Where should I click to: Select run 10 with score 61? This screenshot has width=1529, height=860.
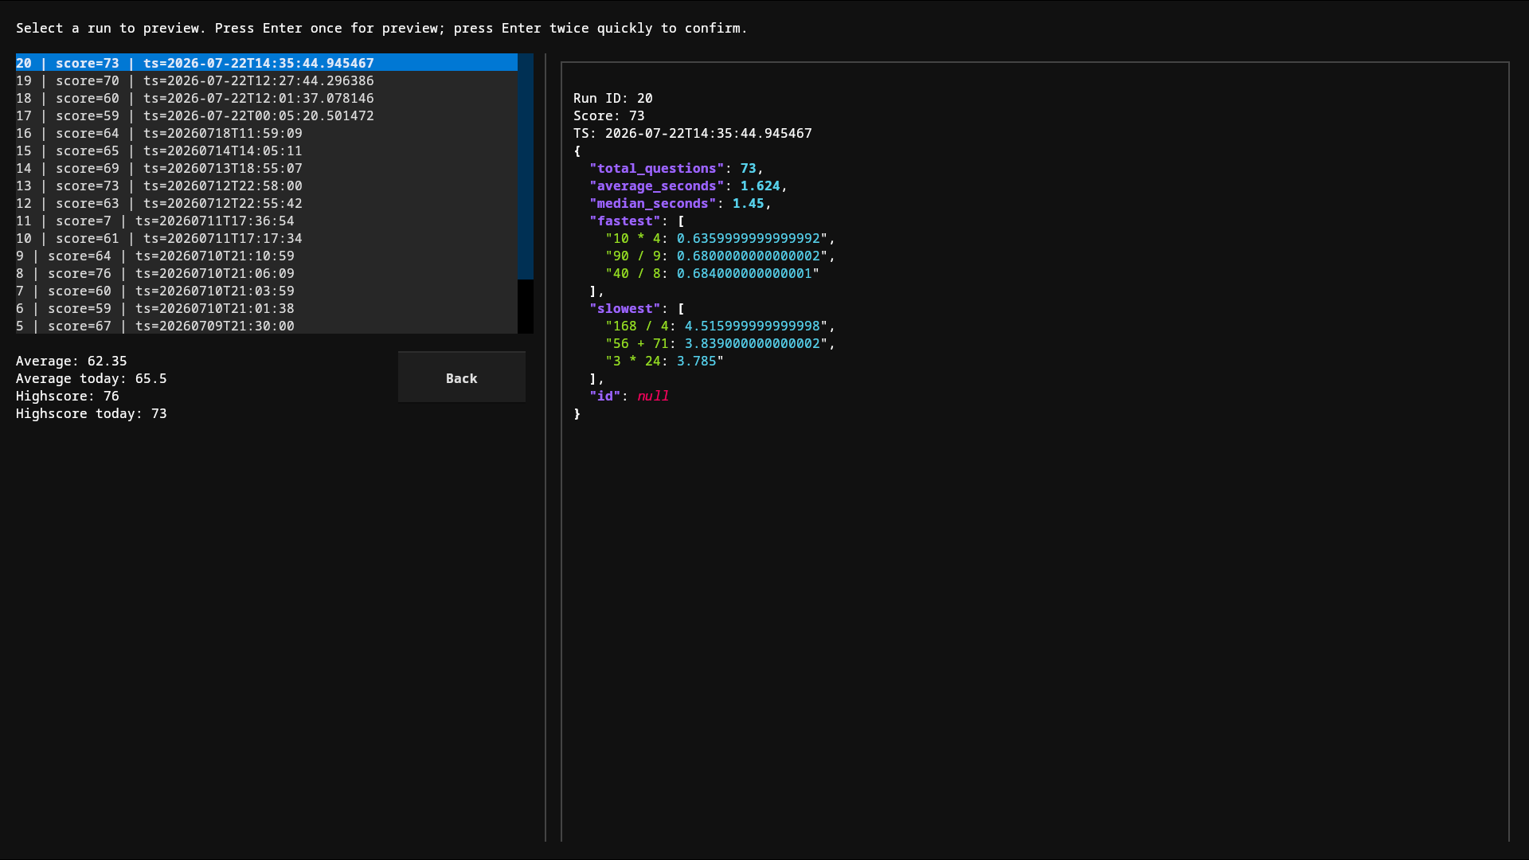(267, 238)
